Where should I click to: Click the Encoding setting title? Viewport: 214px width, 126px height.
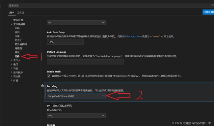pos(52,86)
